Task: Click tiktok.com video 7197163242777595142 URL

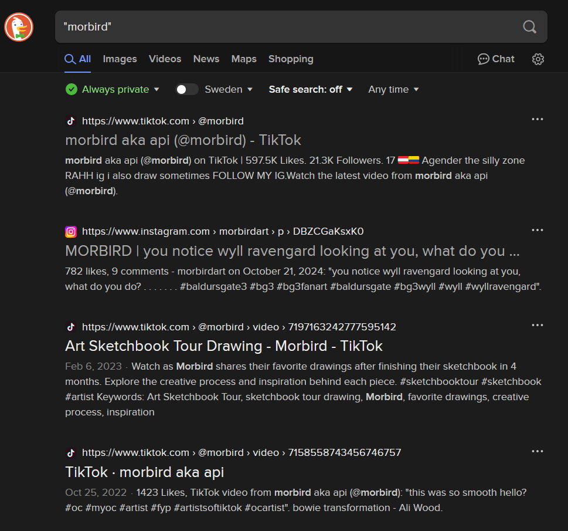Action: [239, 327]
